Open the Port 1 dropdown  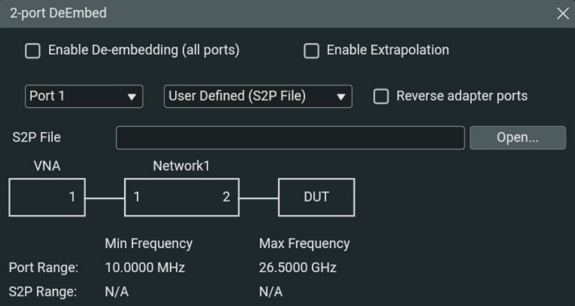pyautogui.click(x=83, y=97)
